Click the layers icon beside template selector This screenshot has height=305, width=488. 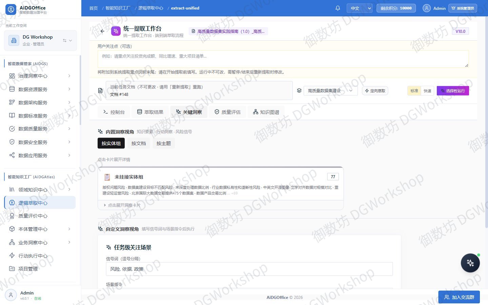299,91
